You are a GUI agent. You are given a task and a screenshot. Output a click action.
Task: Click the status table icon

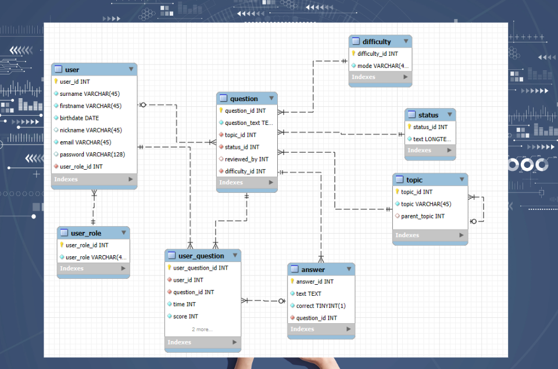(412, 115)
